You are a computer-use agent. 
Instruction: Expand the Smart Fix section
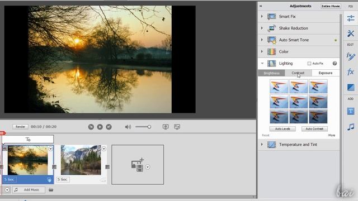262,16
